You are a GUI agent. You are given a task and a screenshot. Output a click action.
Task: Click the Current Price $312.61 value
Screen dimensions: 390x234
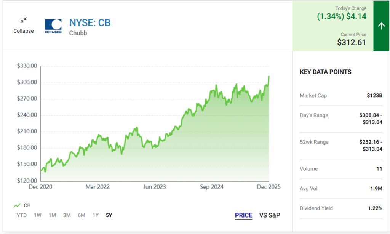[x=351, y=42]
